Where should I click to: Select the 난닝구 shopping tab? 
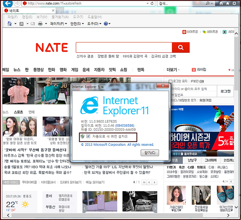coord(192,160)
